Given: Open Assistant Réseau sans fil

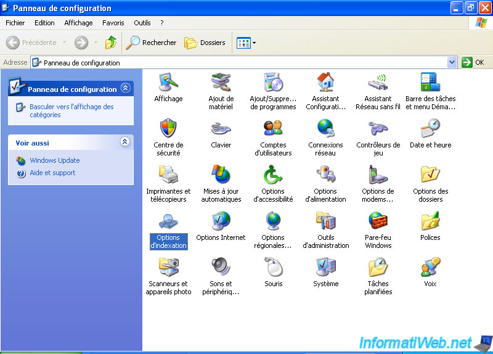Looking at the screenshot, I should [378, 91].
